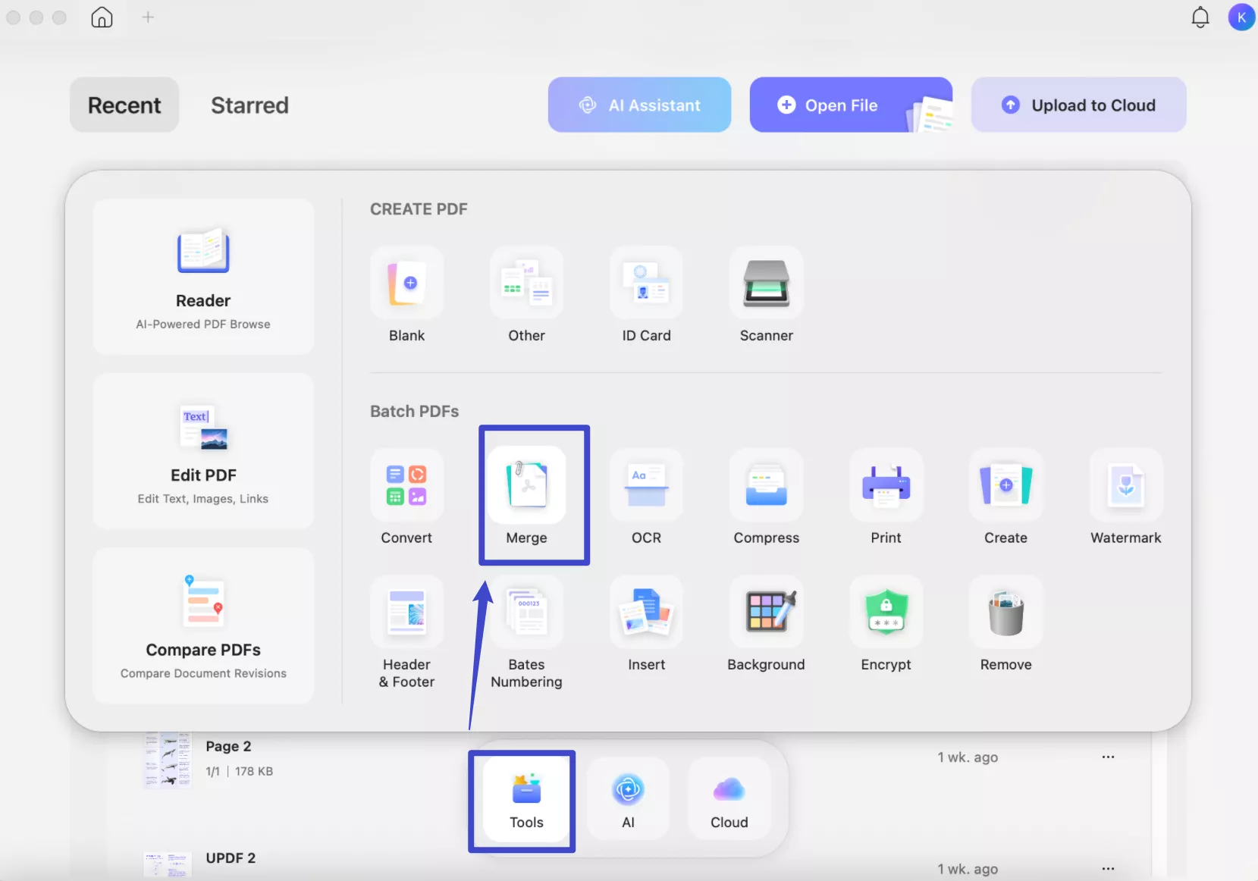The height and width of the screenshot is (881, 1258).
Task: Select the Encrypt batch tool
Action: click(886, 613)
